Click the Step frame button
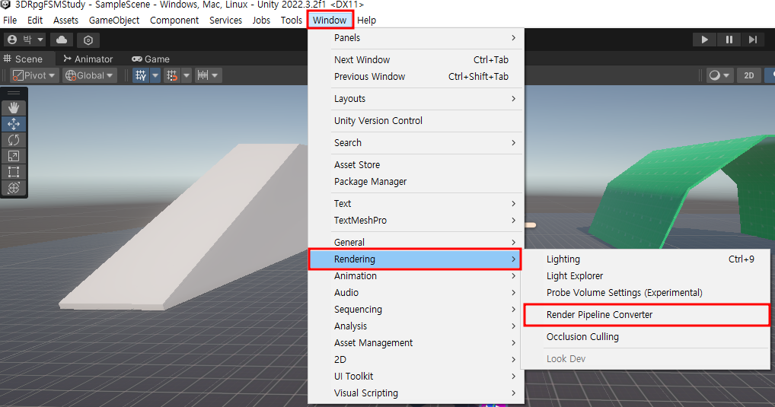 coord(753,40)
